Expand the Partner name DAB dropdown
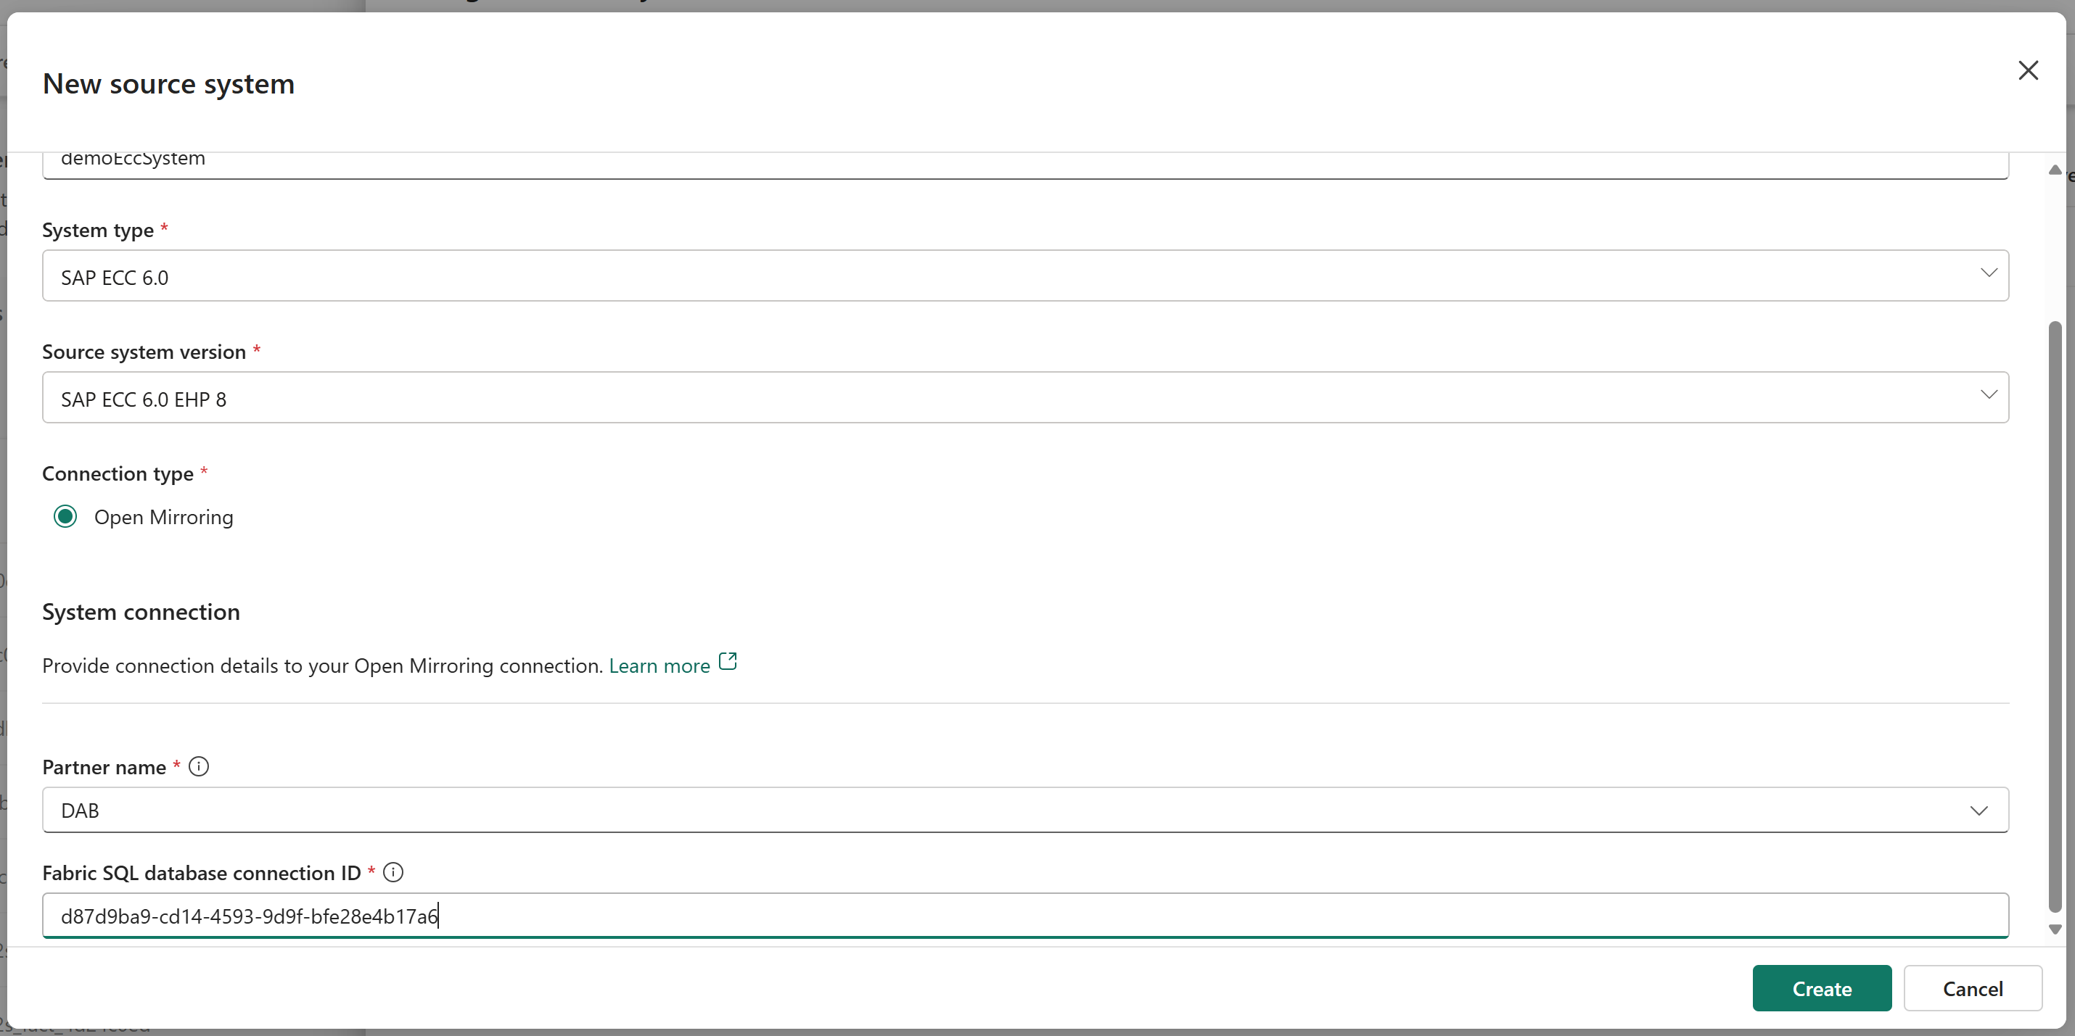 (x=1979, y=810)
